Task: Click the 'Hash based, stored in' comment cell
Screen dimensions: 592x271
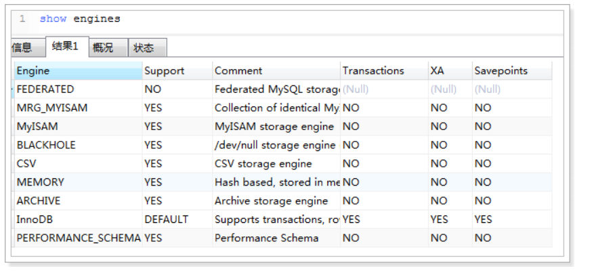Action: (276, 182)
